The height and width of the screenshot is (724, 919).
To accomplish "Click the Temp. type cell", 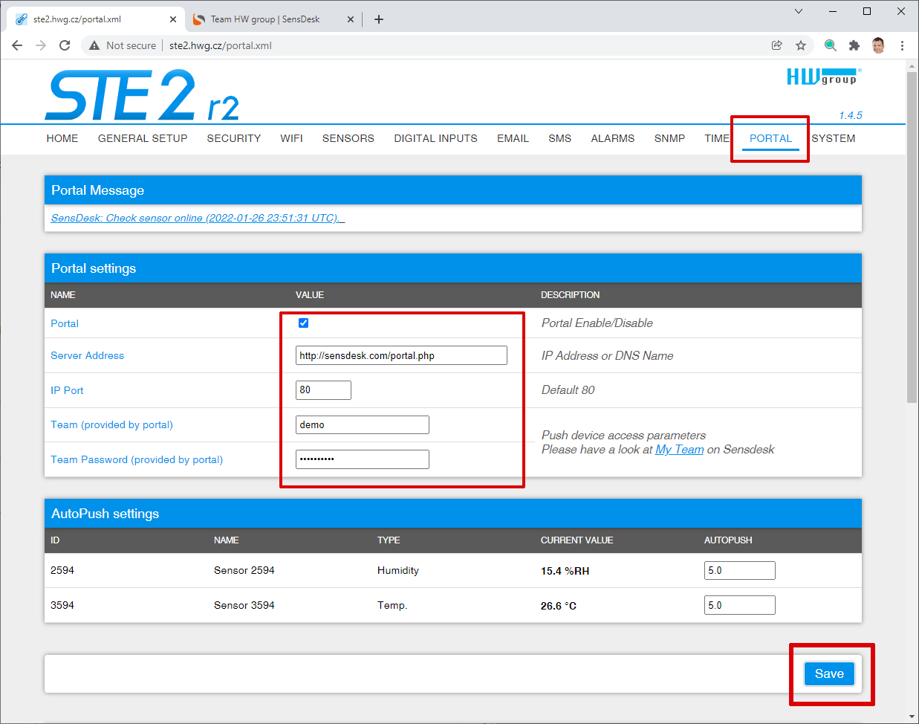I will coord(392,605).
